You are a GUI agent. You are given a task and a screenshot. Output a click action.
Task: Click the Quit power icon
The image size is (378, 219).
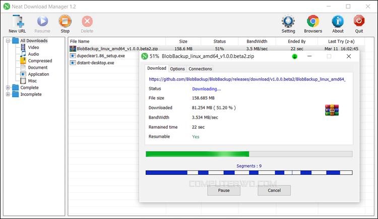(x=359, y=21)
